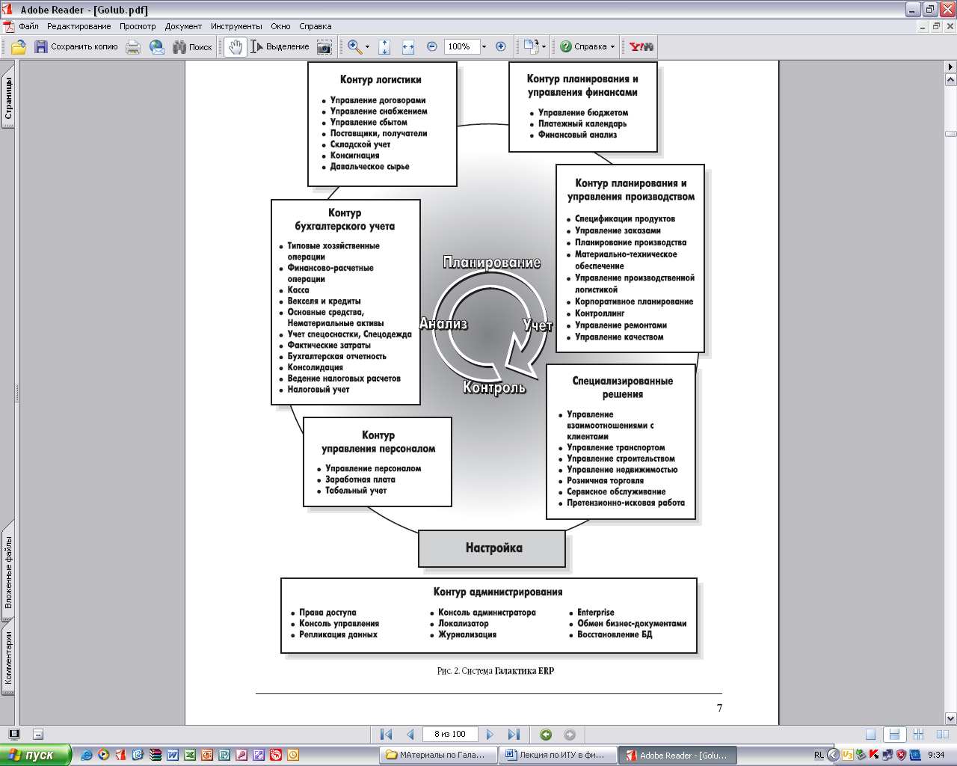
Task: Go to last page
Action: [x=514, y=735]
